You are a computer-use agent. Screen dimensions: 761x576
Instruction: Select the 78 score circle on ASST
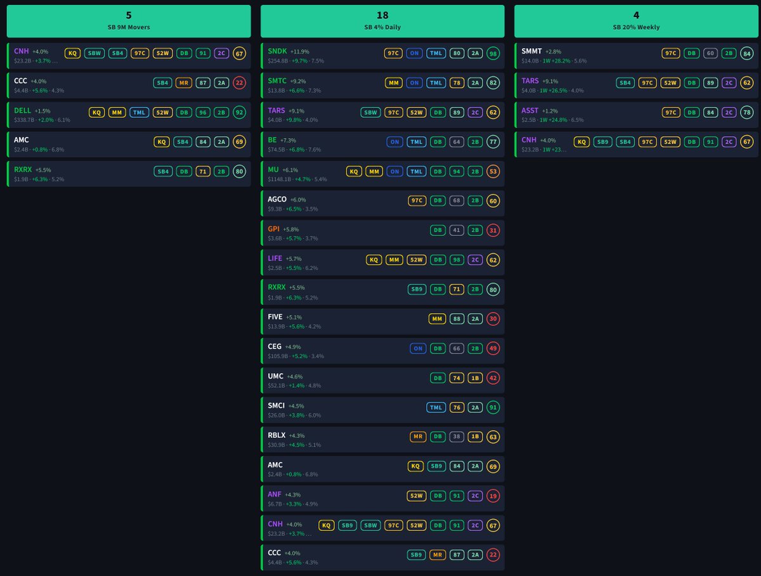click(746, 112)
